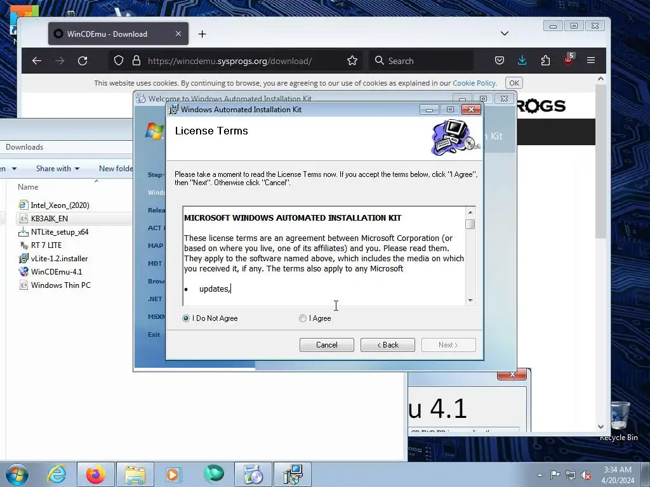This screenshot has height=487, width=650.
Task: Select KB3AIK_EN file
Action: pos(50,218)
